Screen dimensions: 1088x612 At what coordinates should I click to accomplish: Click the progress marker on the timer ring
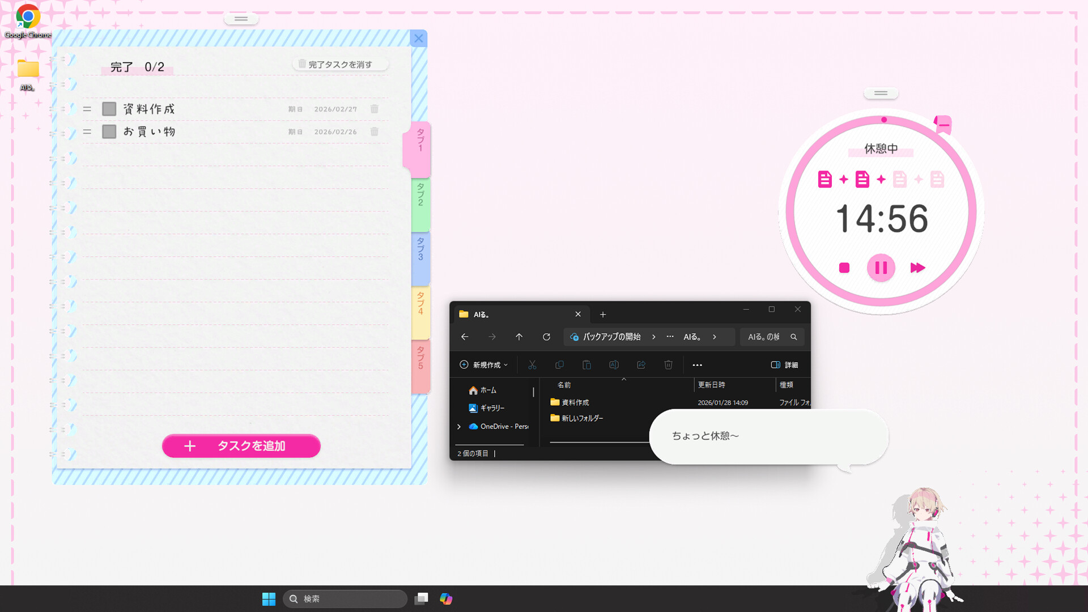883,120
